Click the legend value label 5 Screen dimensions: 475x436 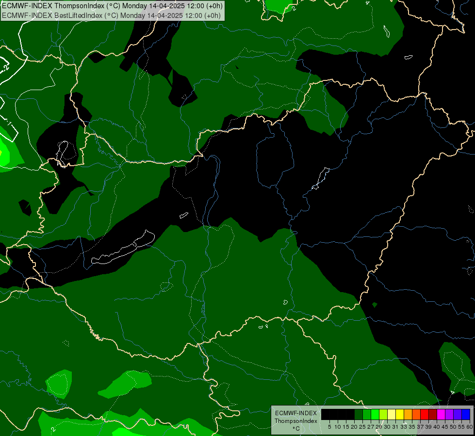click(329, 427)
